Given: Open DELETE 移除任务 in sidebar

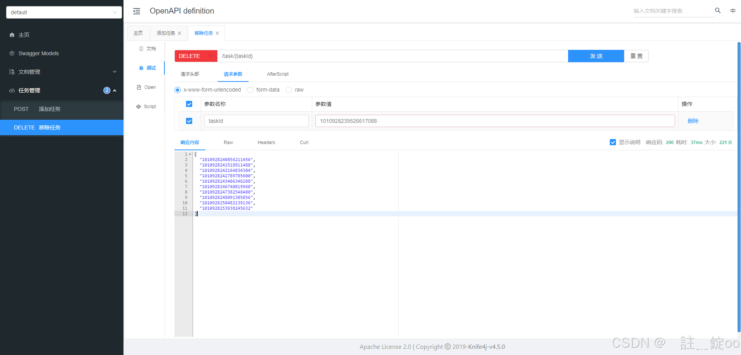Looking at the screenshot, I should 62,127.
